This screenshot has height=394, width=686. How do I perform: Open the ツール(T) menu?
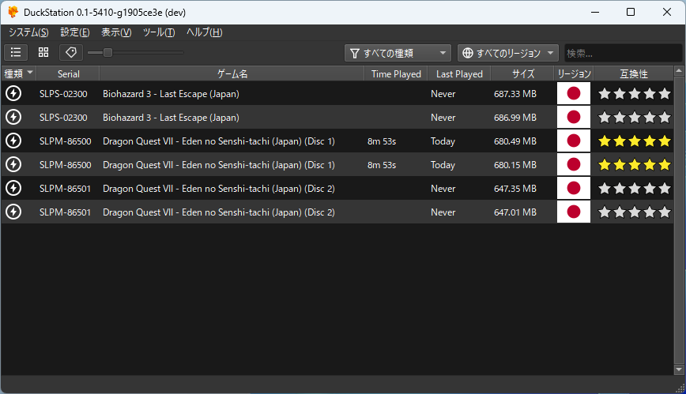159,32
